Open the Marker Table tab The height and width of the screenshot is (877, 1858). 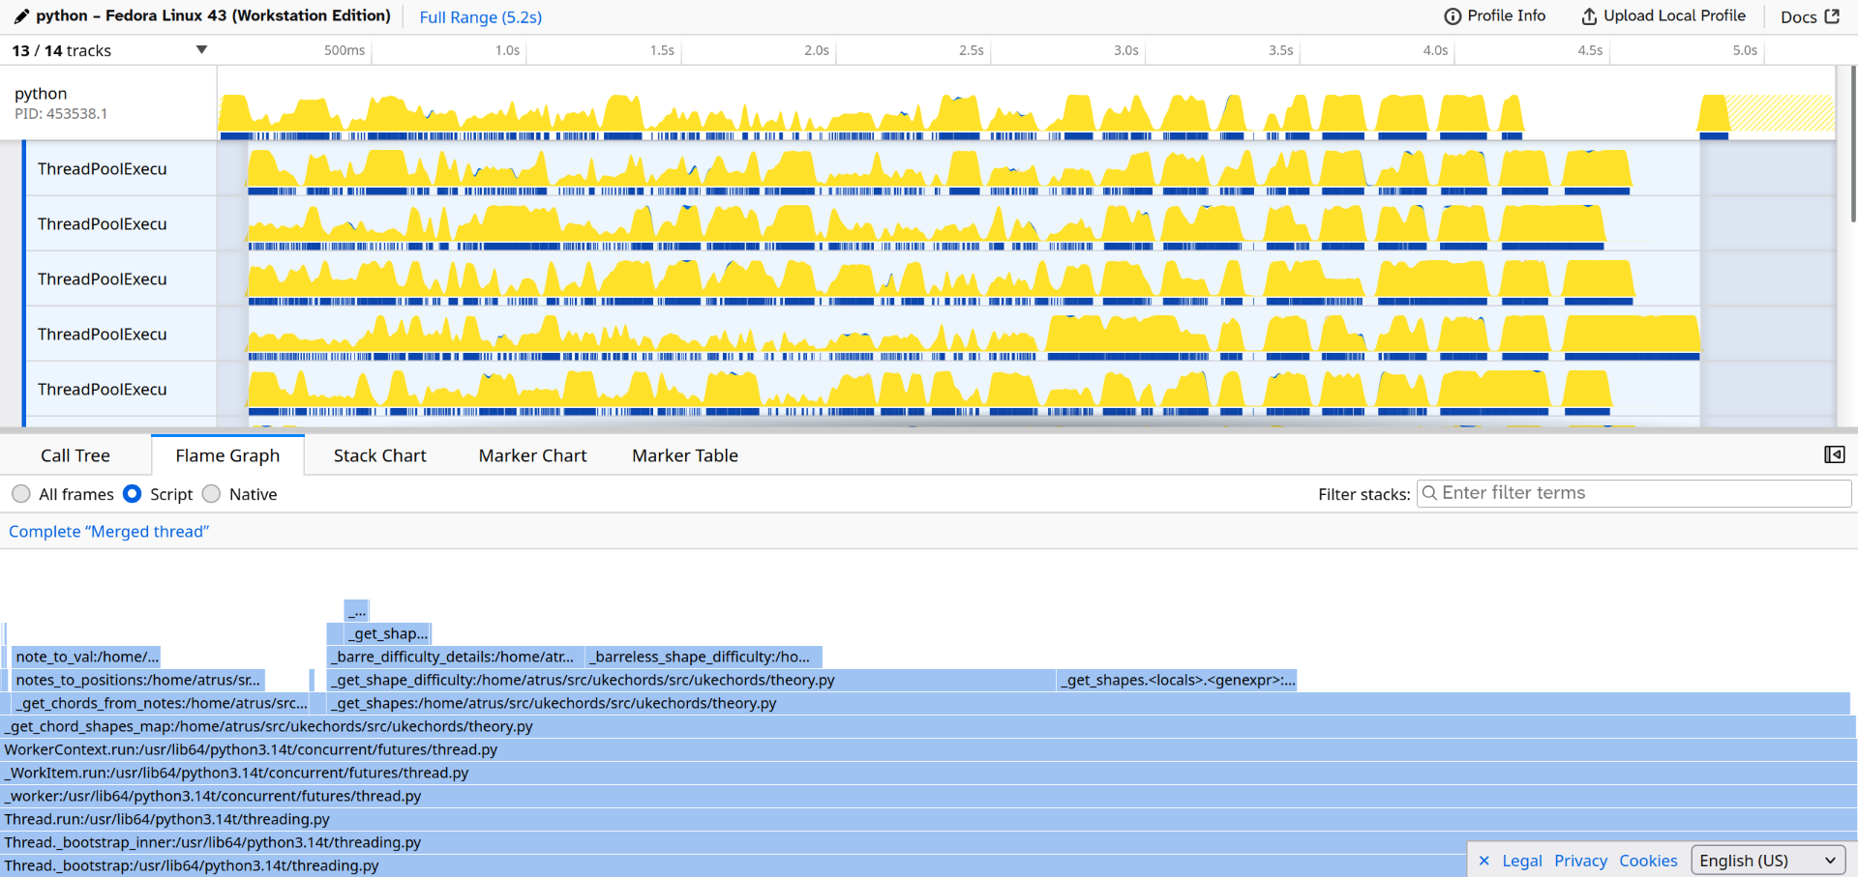pos(684,454)
